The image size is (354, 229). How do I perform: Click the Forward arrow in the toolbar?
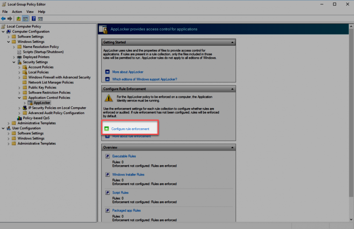[10, 19]
